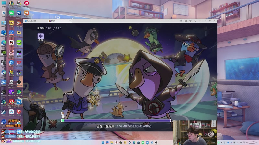Open the OBS Studio desktop shortcut

[19, 83]
